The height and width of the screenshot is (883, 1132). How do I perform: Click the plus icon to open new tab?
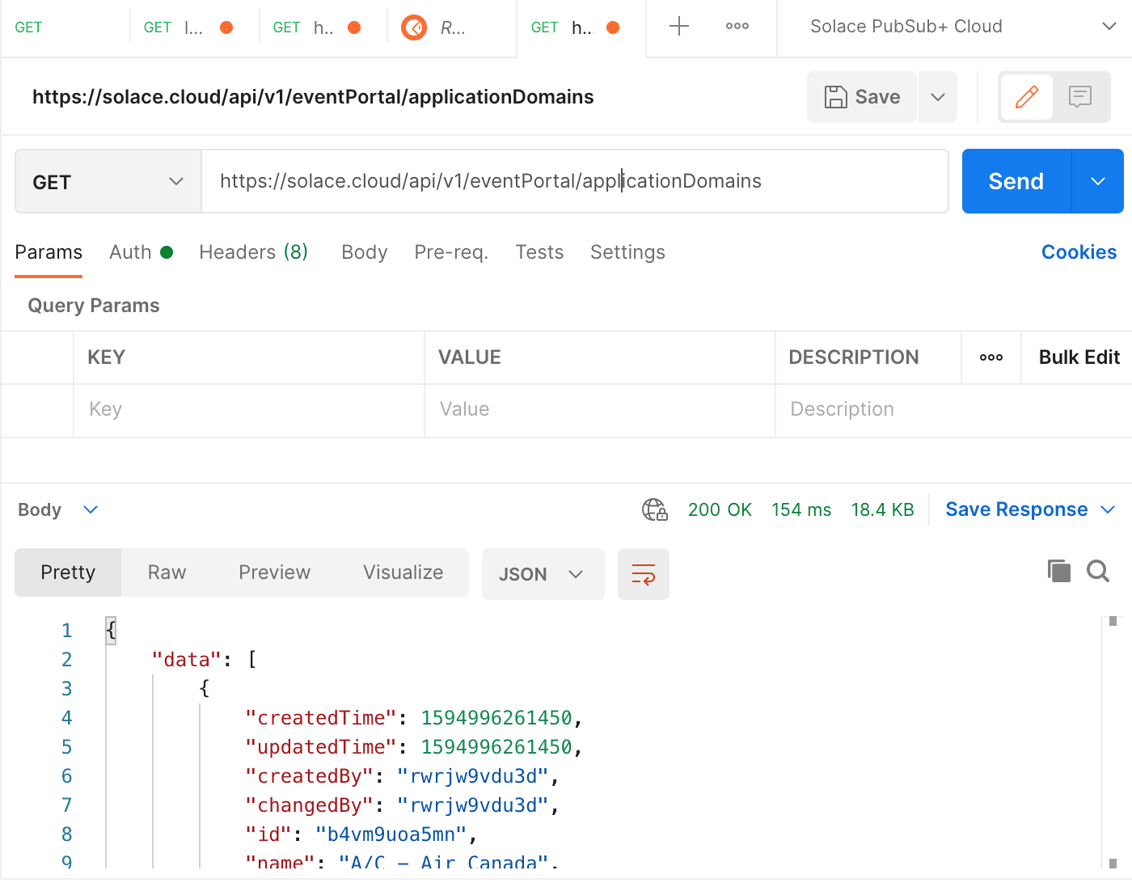(679, 27)
